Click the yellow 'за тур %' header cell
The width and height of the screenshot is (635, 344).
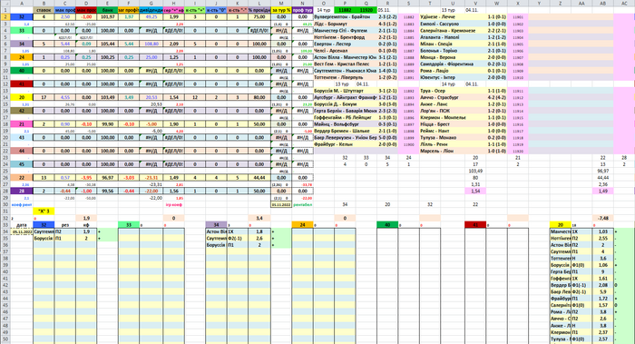(x=281, y=10)
